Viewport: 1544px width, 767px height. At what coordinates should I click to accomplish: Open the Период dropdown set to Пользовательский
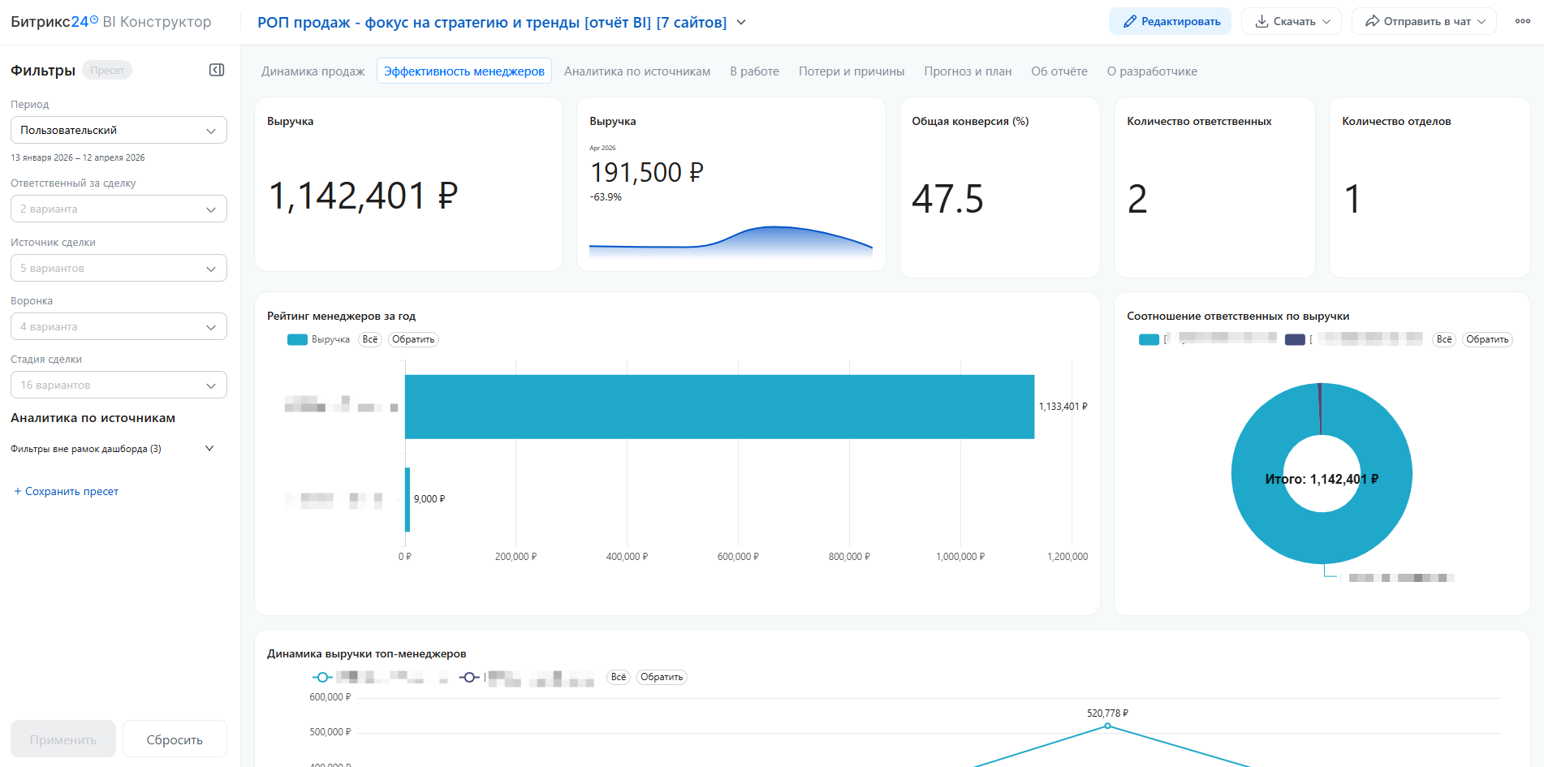point(119,131)
